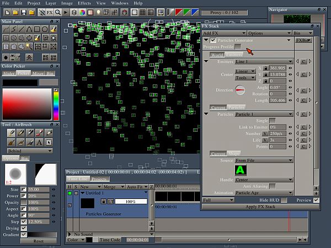Select the pencil tool icon in tool panel
Viewport: 331px width, 248px height.
49,133
